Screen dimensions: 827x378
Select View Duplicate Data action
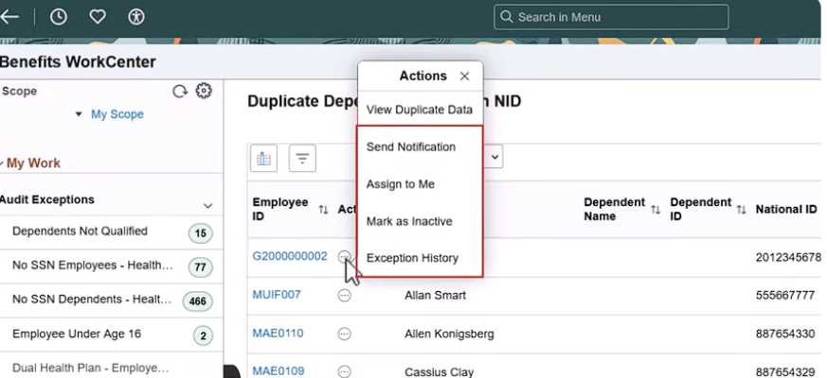coord(420,110)
